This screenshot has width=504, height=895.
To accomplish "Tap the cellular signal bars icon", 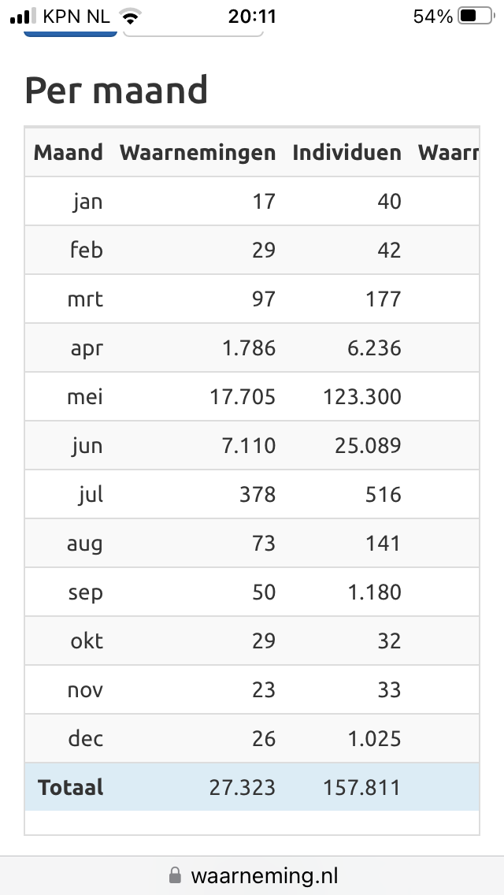I will [24, 16].
